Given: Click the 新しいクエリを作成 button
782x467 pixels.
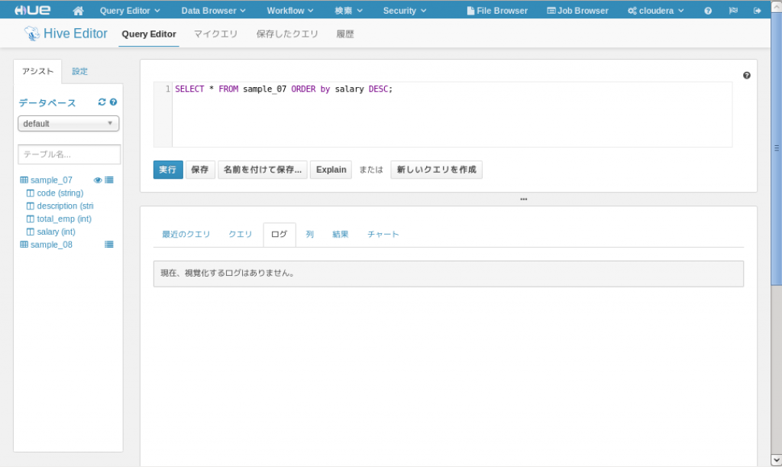Looking at the screenshot, I should 436,170.
